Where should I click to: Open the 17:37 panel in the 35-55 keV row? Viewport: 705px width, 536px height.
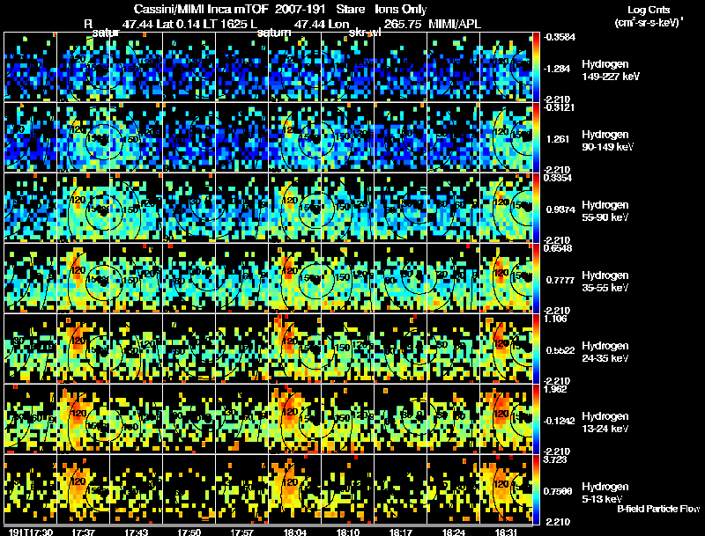[83, 278]
